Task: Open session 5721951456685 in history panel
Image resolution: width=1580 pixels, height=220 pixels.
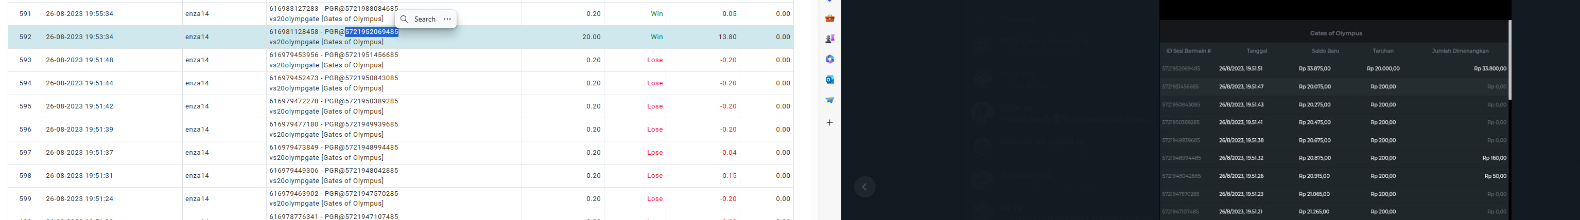Action: pyautogui.click(x=1180, y=86)
